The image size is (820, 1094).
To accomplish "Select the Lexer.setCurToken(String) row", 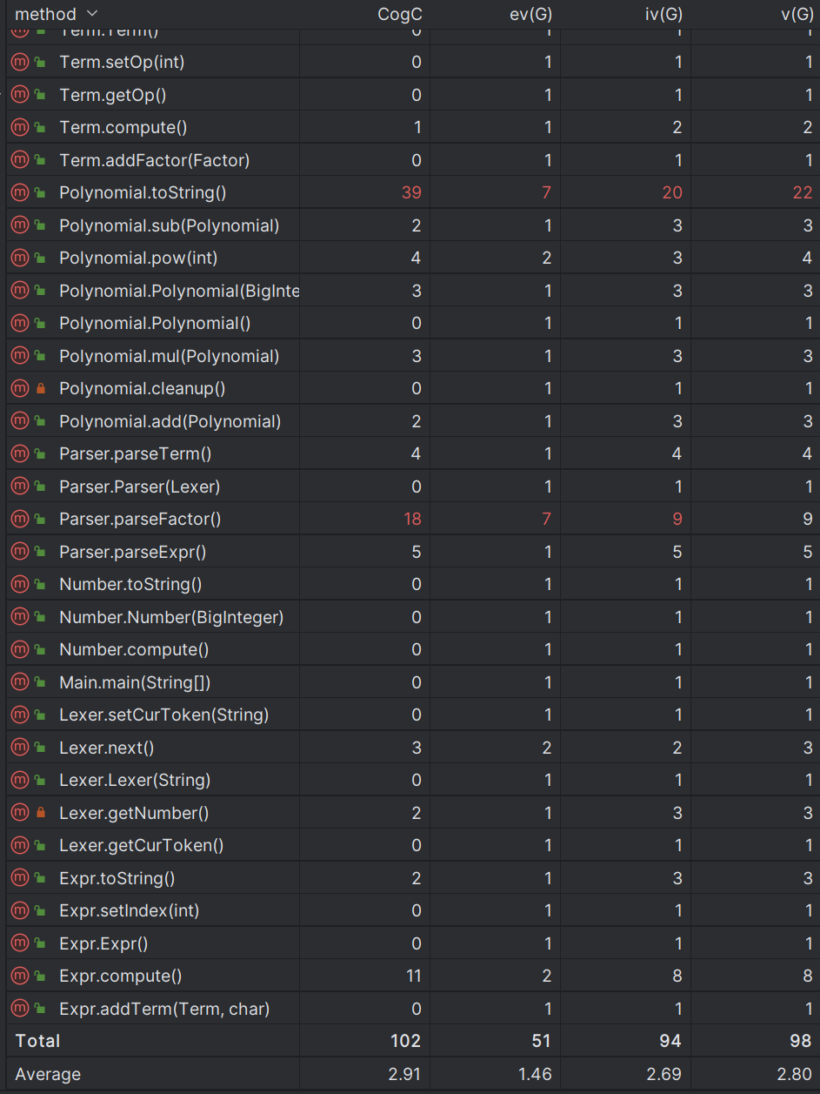I will (410, 715).
